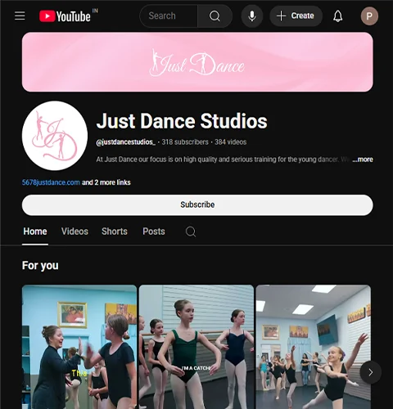This screenshot has width=393, height=409.
Task: Focus the Search input field
Action: [169, 16]
